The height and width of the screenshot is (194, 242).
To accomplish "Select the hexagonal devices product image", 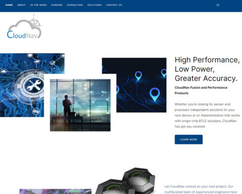I will [x=126, y=181].
